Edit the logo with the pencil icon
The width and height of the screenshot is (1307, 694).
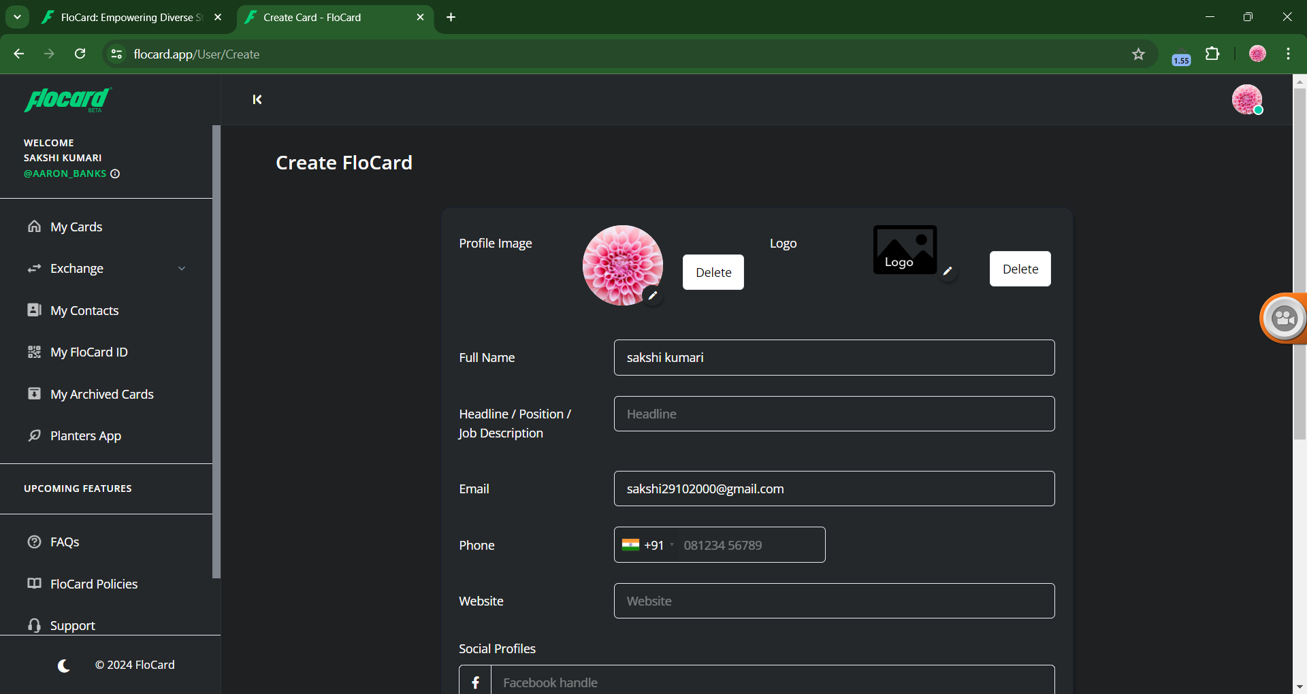pos(947,271)
